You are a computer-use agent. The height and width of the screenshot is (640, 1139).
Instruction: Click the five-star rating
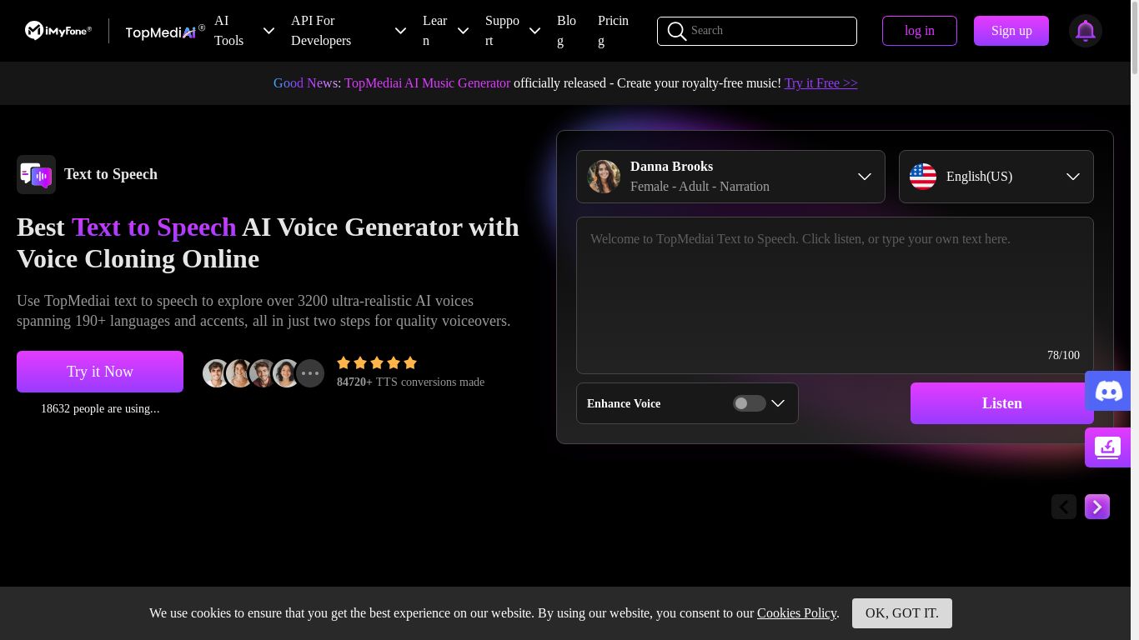click(377, 362)
